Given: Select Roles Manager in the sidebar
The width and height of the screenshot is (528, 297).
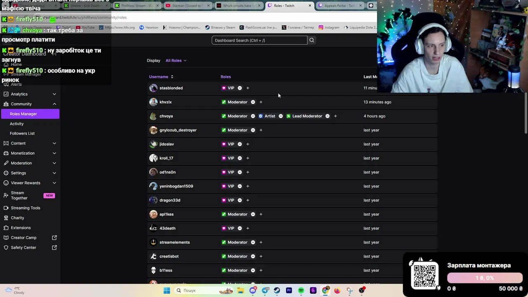Looking at the screenshot, I should click(x=30, y=114).
